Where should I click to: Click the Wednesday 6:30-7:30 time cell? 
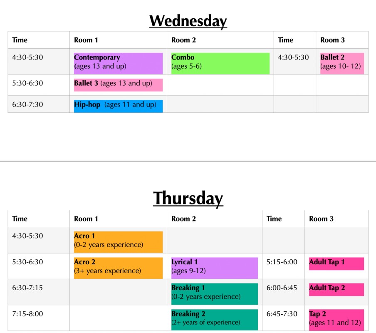[39, 104]
